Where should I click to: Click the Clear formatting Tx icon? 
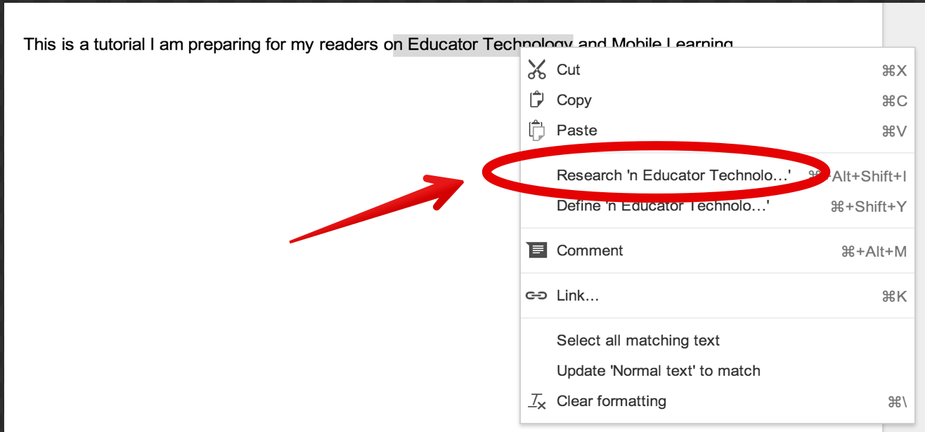[x=537, y=401]
